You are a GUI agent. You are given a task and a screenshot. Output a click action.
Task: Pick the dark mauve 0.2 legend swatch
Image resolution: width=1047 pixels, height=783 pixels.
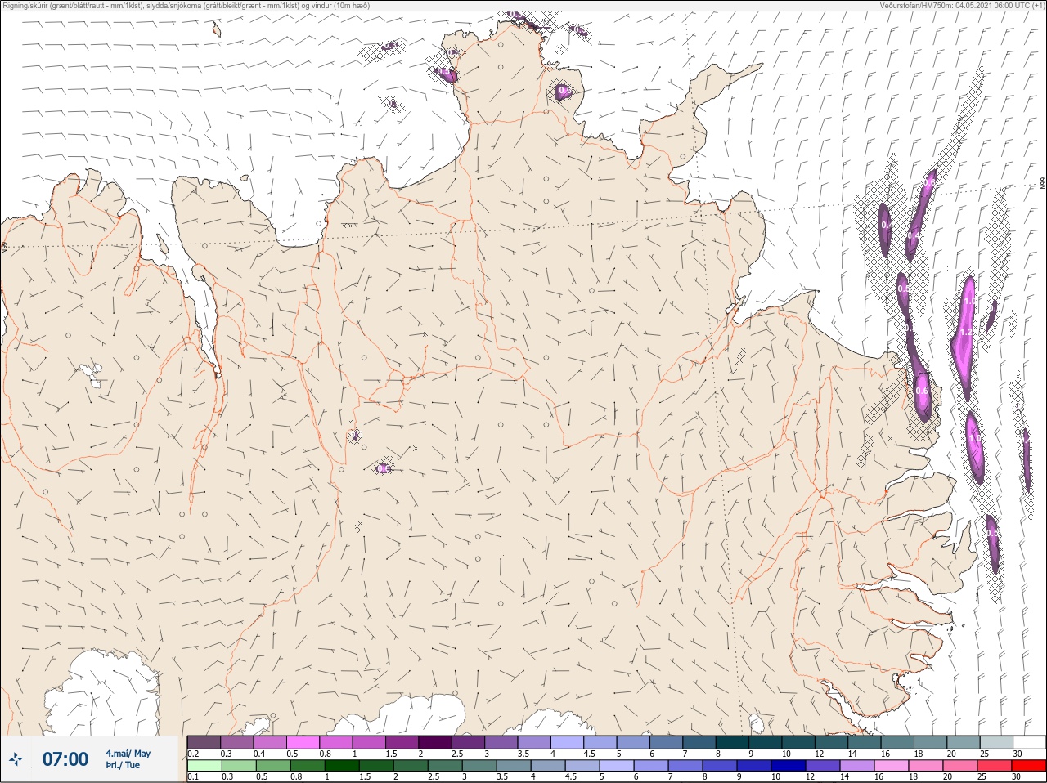tap(204, 742)
